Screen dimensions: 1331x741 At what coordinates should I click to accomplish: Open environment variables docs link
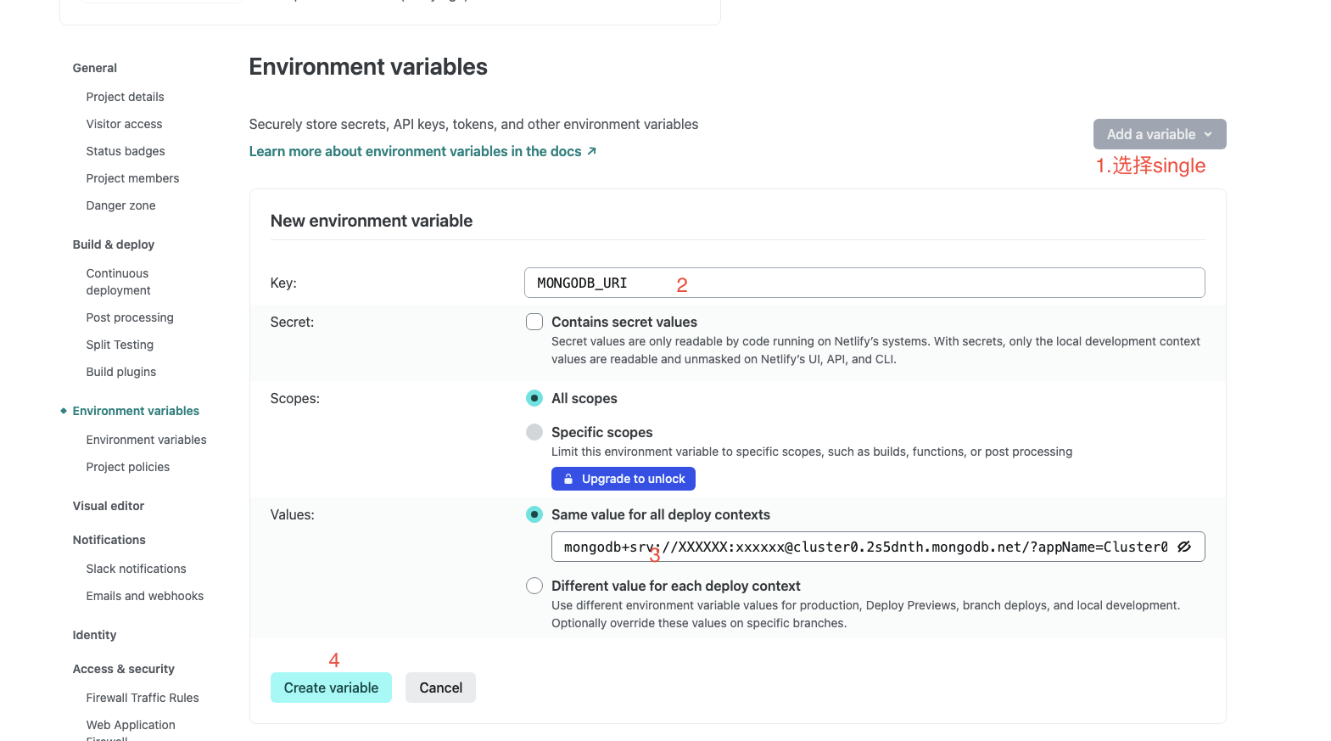point(415,151)
